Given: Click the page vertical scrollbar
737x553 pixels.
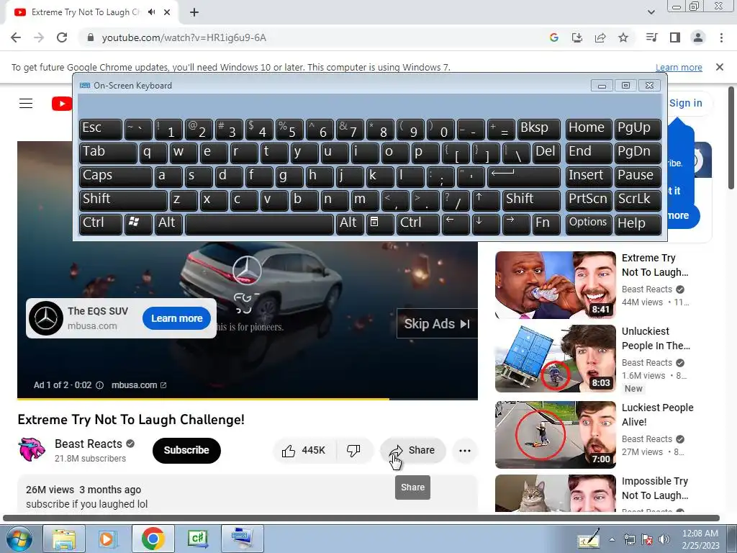Looking at the screenshot, I should (x=731, y=138).
